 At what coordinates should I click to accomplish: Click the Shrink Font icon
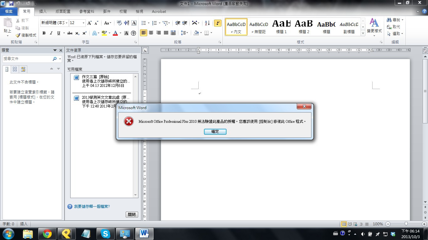point(97,23)
